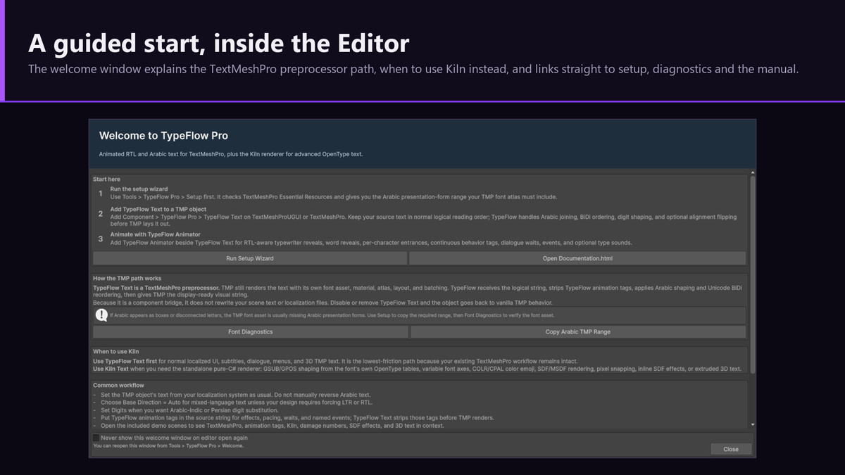Click 'Animated RTL and Arabic text' subtitle line
This screenshot has width=845, height=475.
tap(231, 154)
